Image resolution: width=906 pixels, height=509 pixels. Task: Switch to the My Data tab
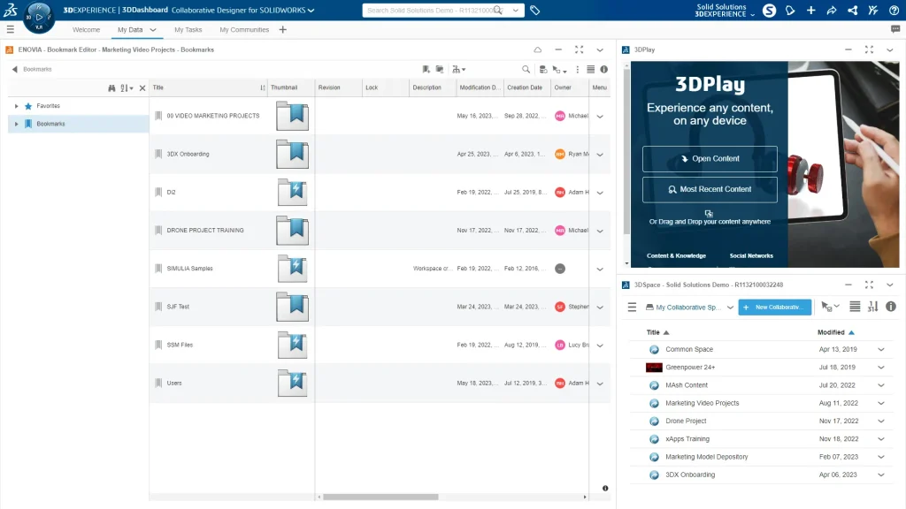click(x=130, y=30)
